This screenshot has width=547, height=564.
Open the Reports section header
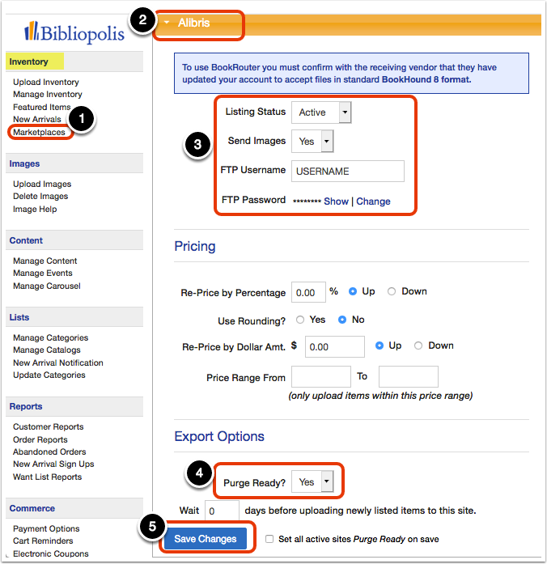tap(74, 406)
